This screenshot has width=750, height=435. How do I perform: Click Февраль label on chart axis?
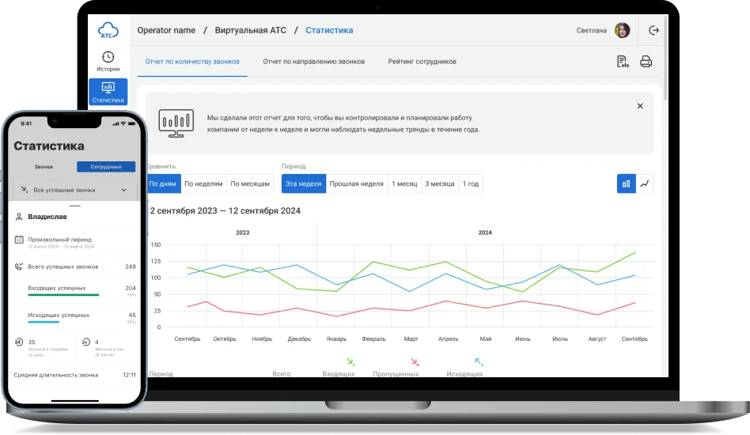coord(373,339)
